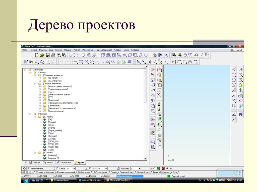Choose the Spline curve tool
Viewport: 257px width, 192px height.
click(x=103, y=62)
